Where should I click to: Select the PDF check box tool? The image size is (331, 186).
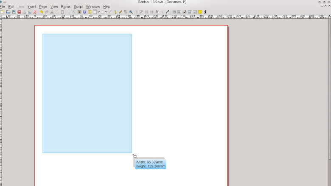(184, 12)
